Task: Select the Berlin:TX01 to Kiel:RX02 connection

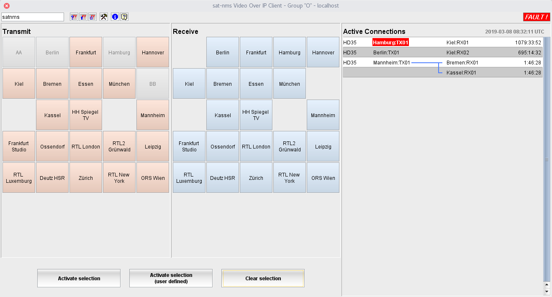Action: [x=442, y=53]
